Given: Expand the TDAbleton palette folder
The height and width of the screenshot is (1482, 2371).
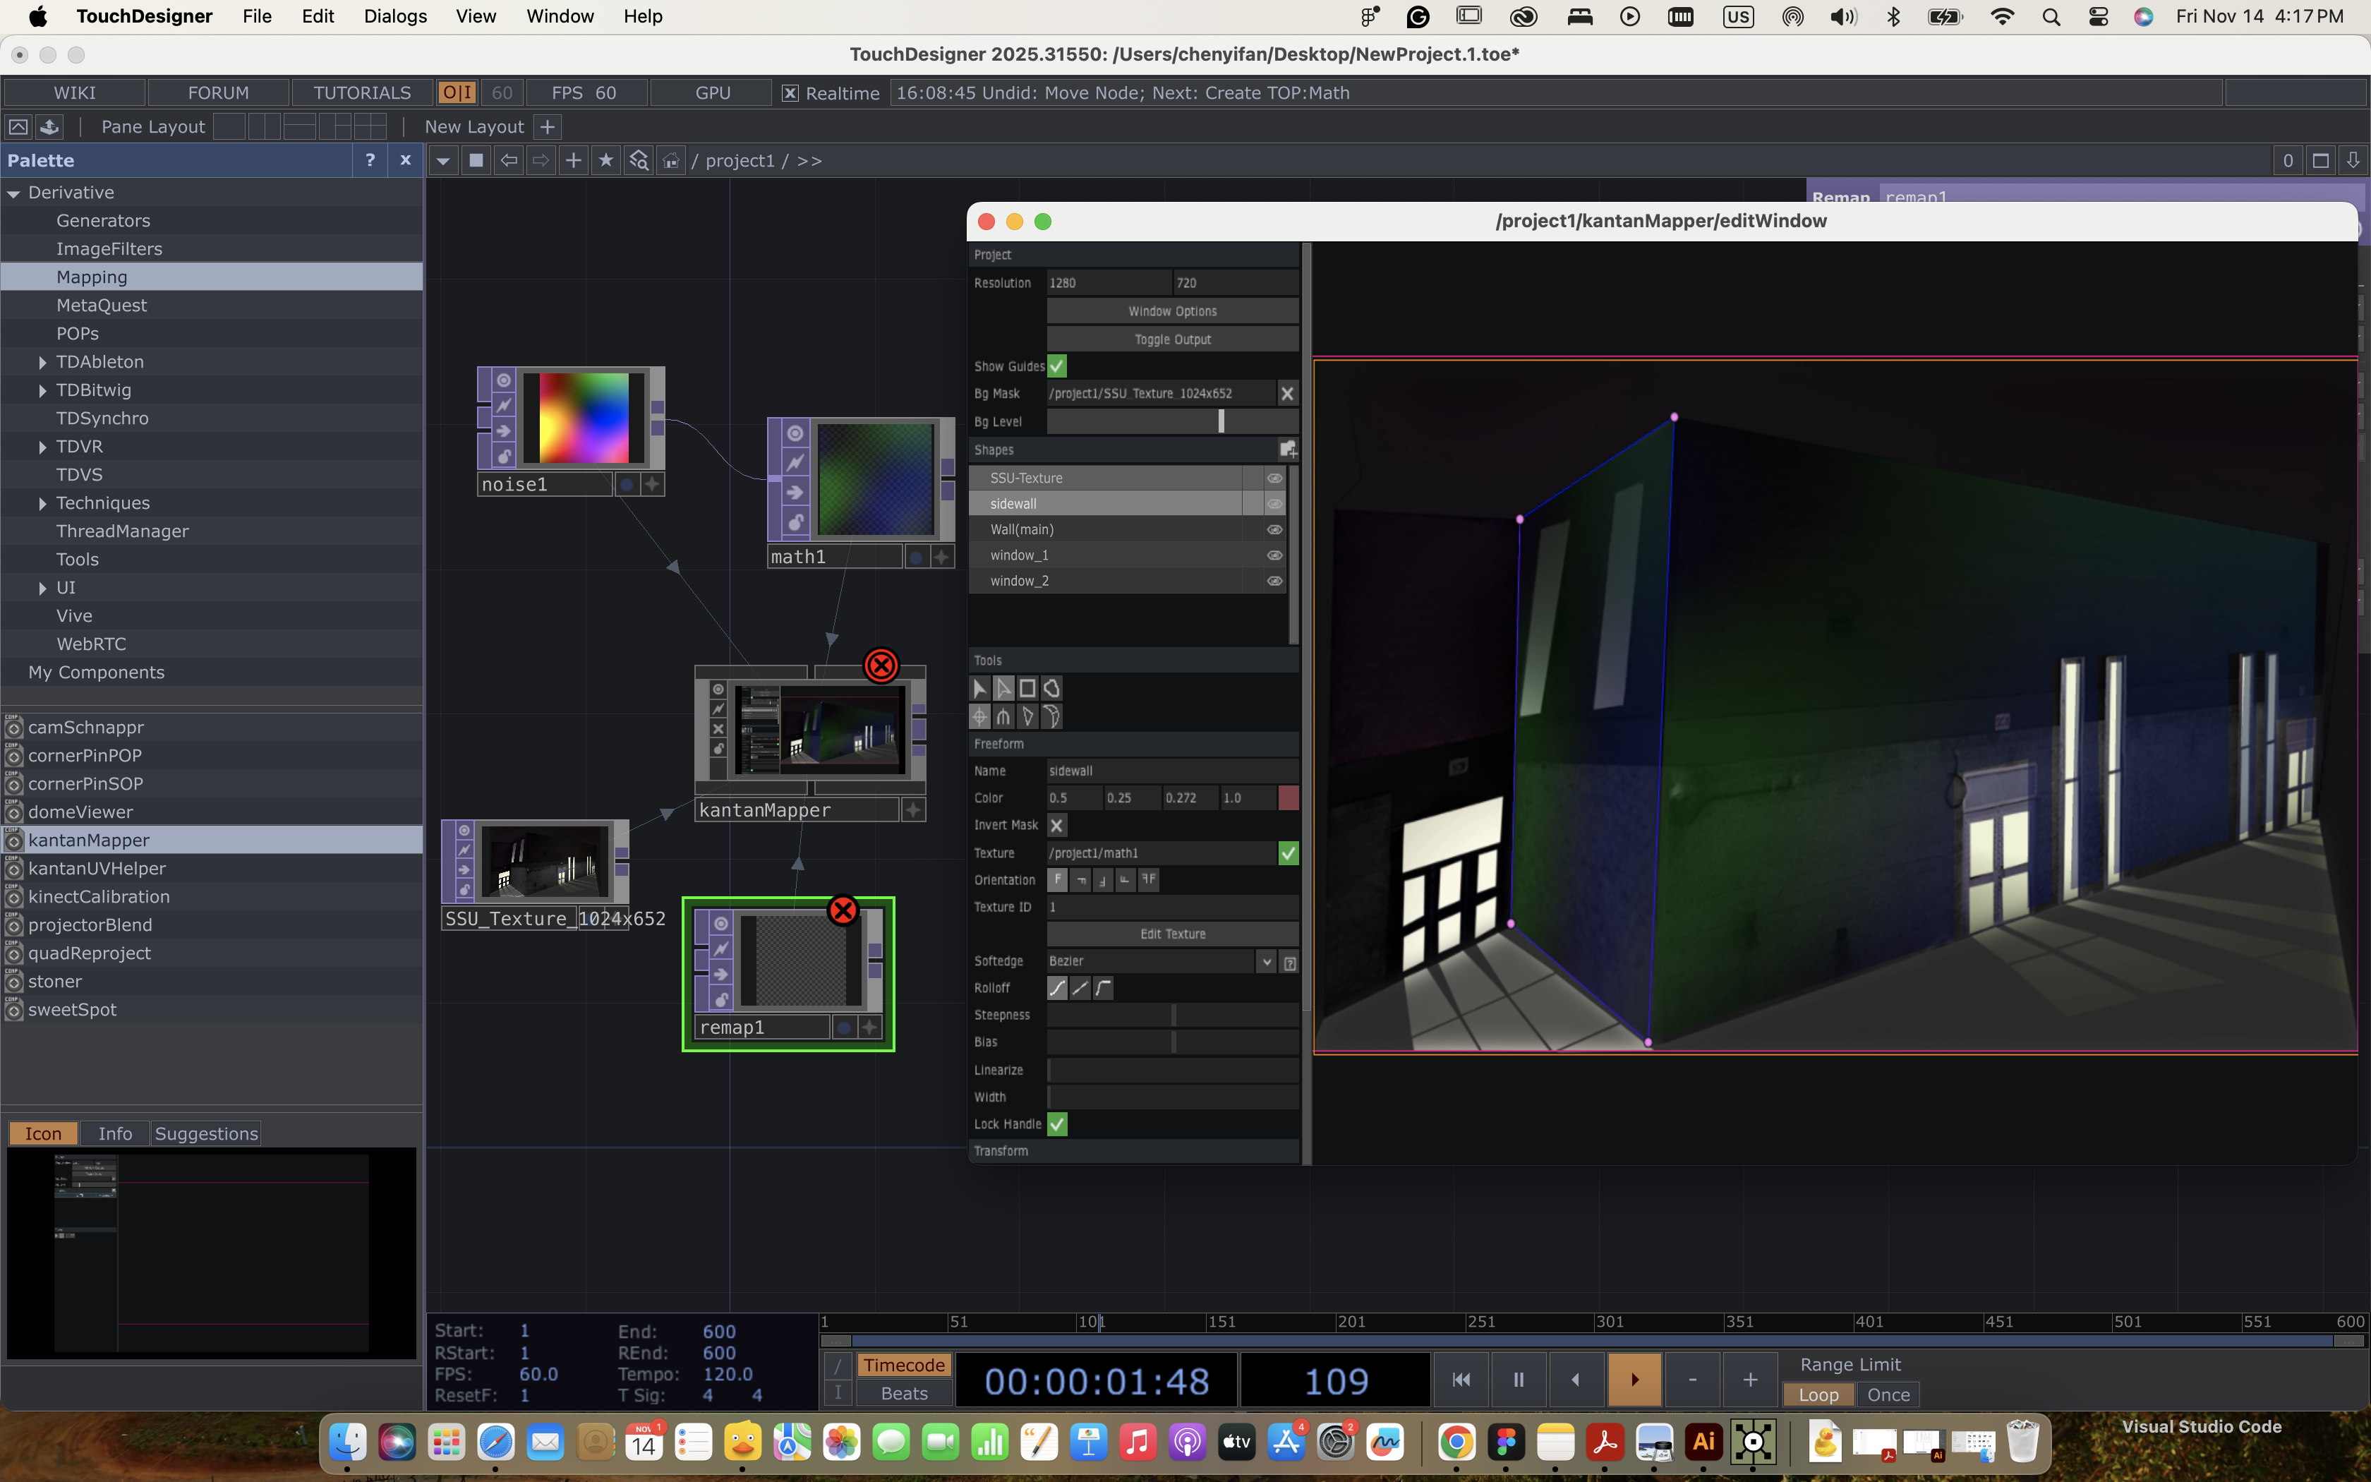Looking at the screenshot, I should point(42,363).
